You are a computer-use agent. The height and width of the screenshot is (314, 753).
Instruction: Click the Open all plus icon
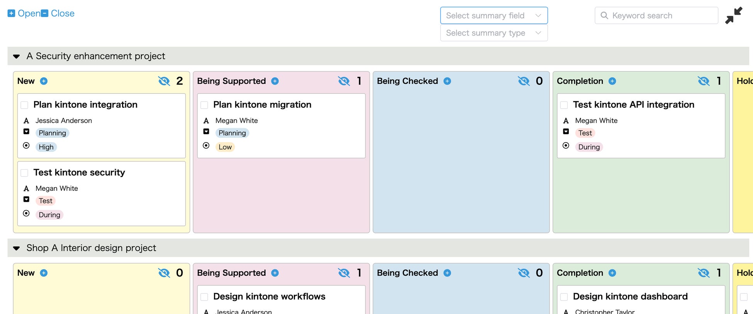pyautogui.click(x=12, y=14)
